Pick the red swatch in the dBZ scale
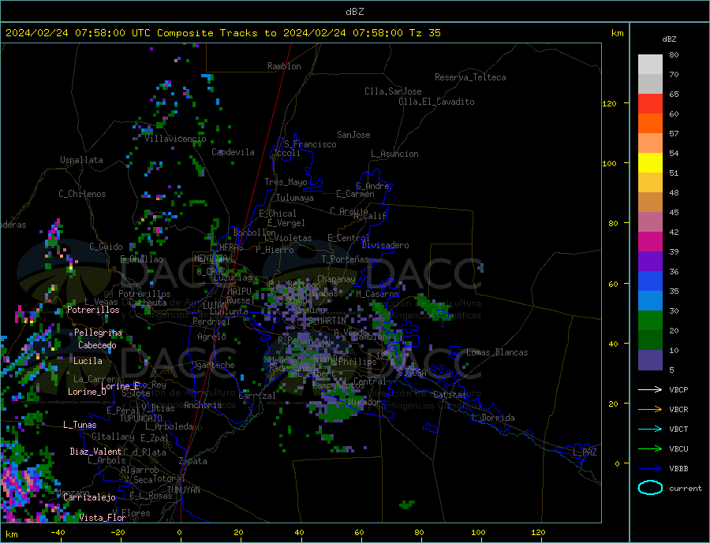710x543 pixels. coord(650,103)
